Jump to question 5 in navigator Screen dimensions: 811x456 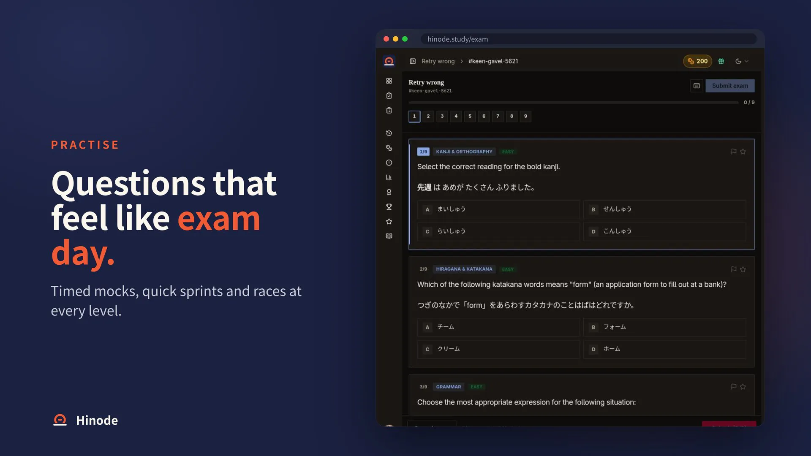point(470,116)
